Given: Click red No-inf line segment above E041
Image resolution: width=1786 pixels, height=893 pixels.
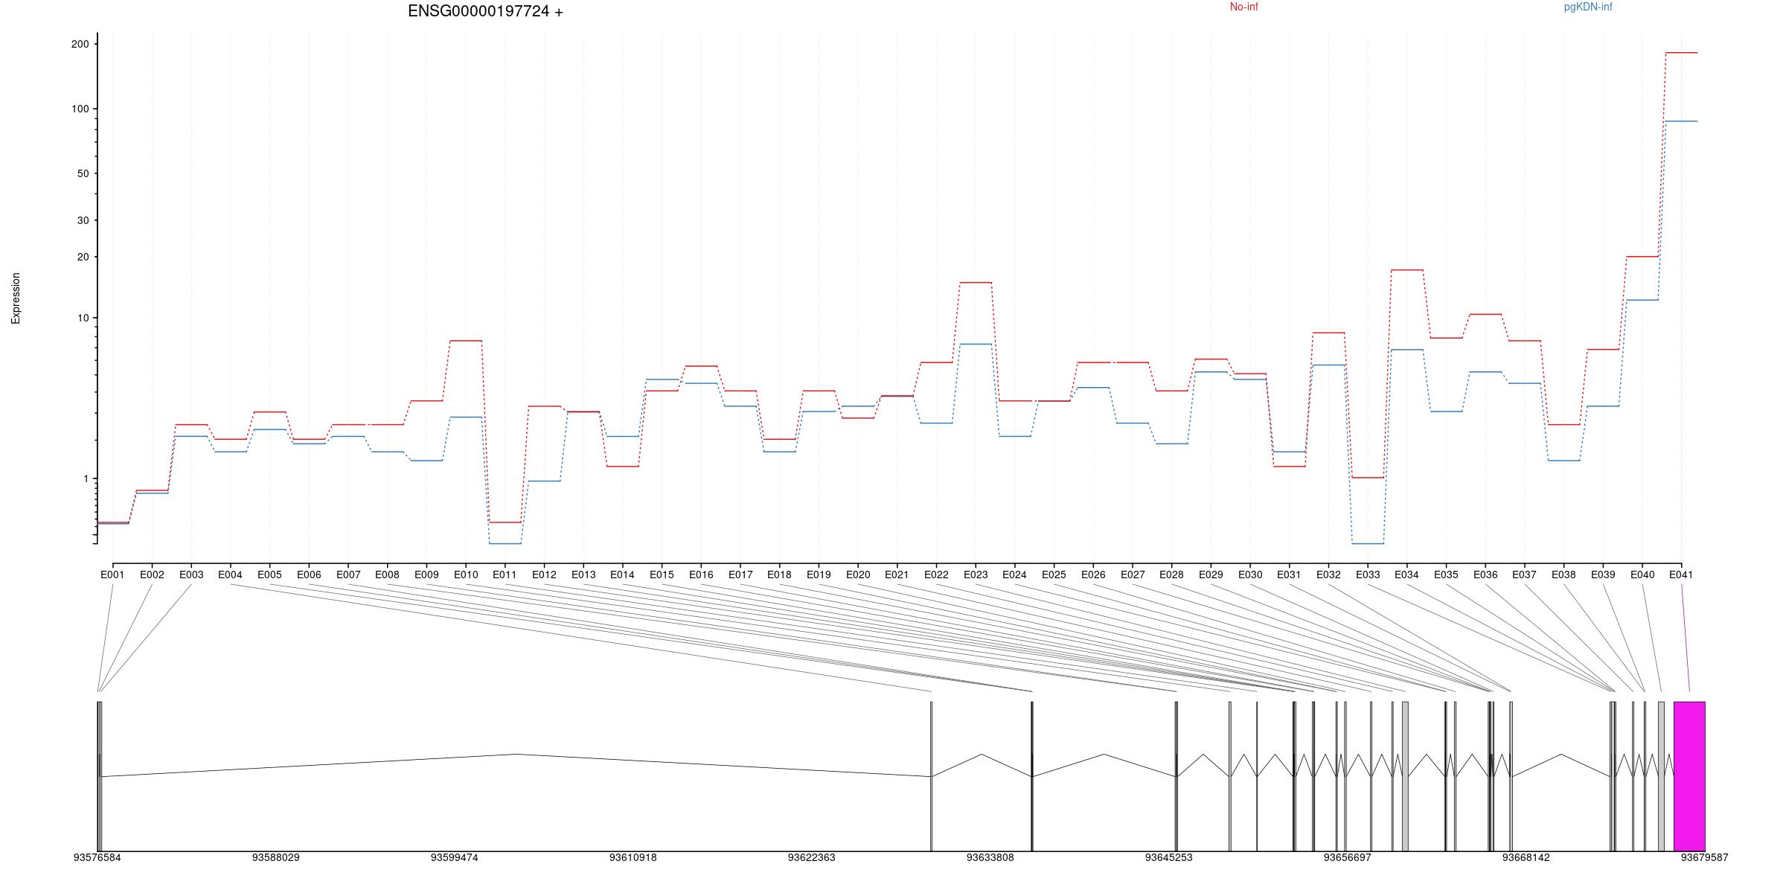Looking at the screenshot, I should point(1681,53).
